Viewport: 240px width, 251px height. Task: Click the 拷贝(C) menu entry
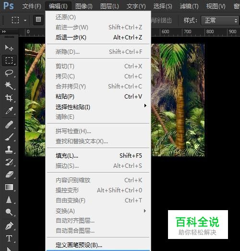click(x=98, y=76)
